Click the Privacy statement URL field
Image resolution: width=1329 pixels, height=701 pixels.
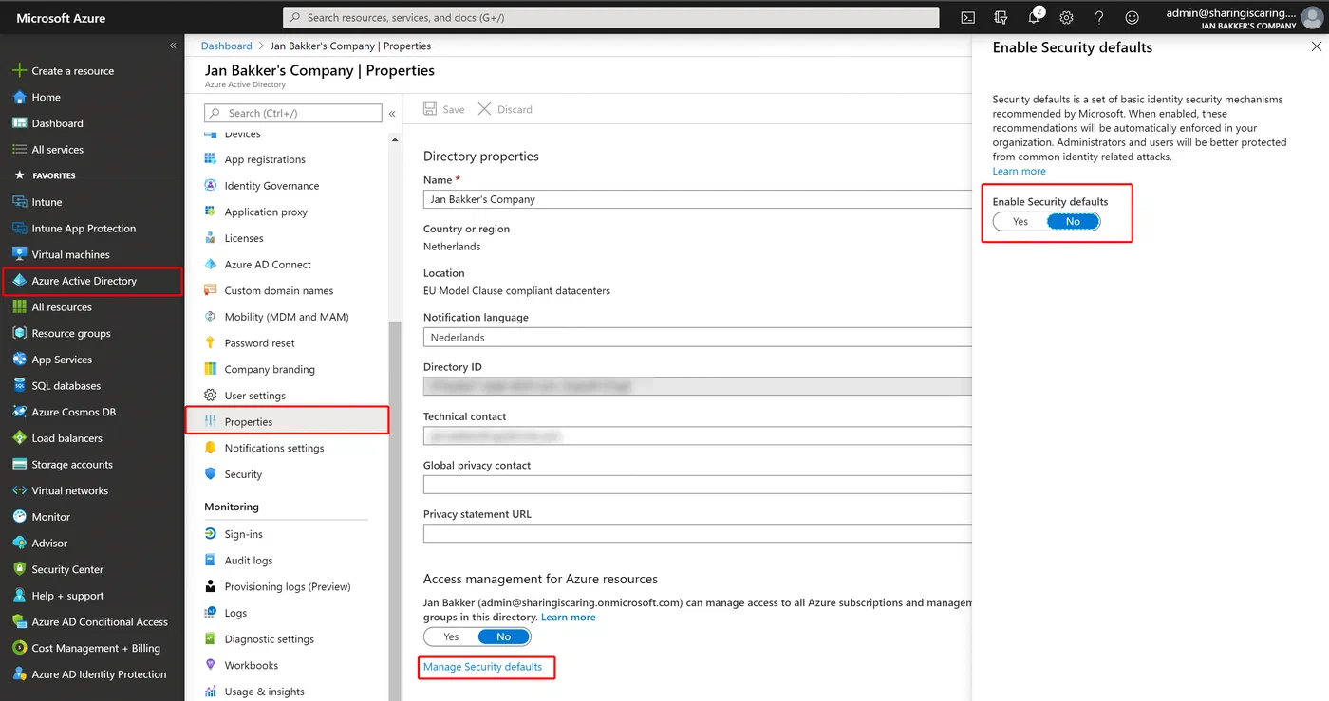tap(698, 533)
